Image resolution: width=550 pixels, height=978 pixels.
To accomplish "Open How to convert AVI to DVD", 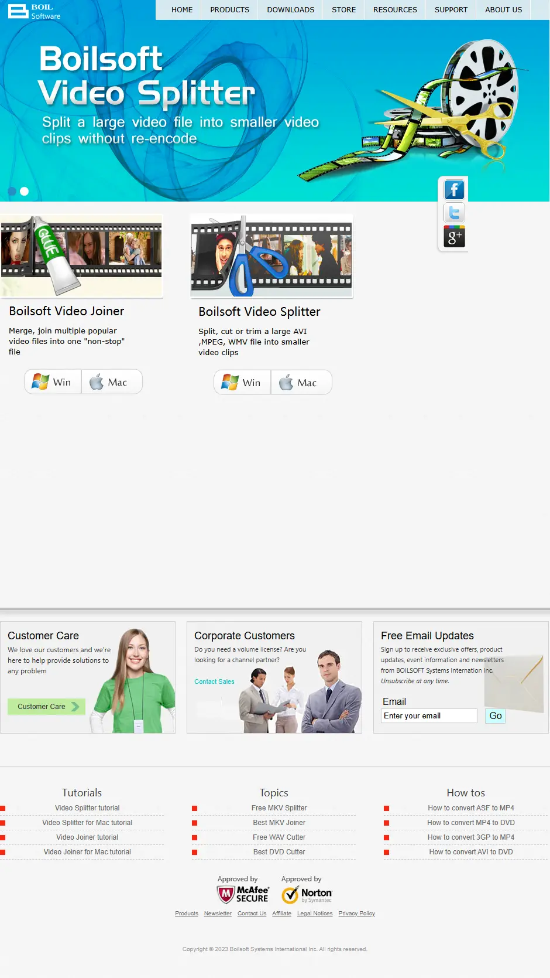I will pos(471,852).
